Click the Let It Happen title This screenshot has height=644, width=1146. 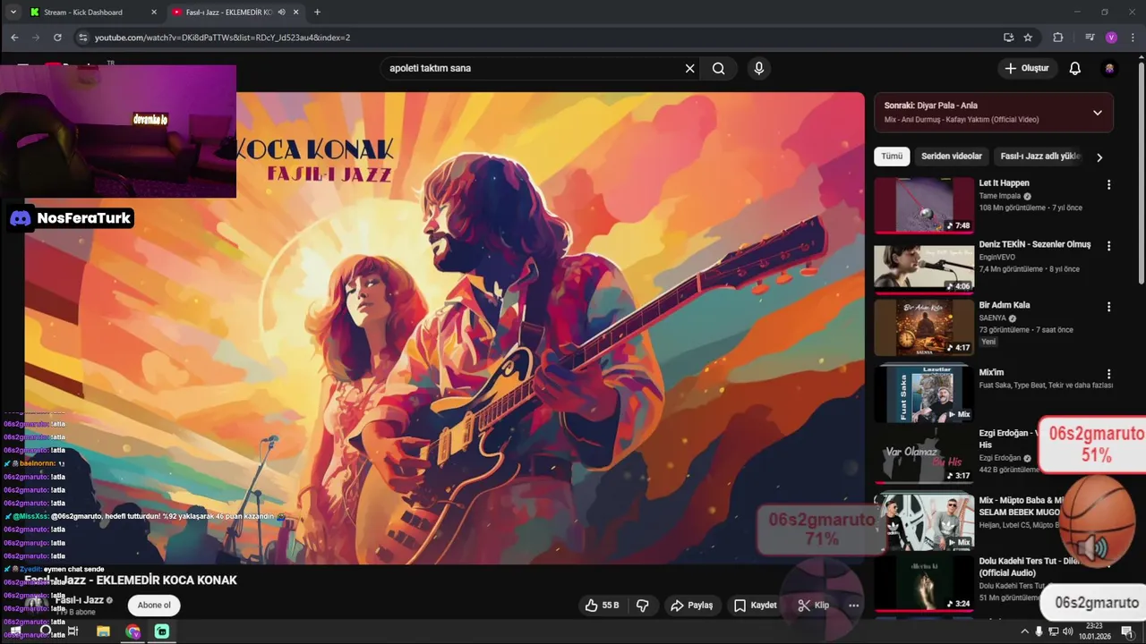pos(1004,183)
